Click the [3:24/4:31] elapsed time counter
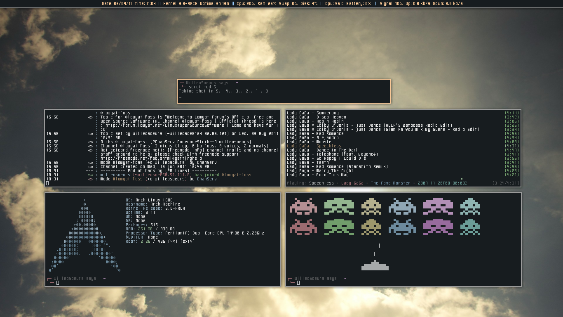The image size is (563, 317). tap(505, 183)
